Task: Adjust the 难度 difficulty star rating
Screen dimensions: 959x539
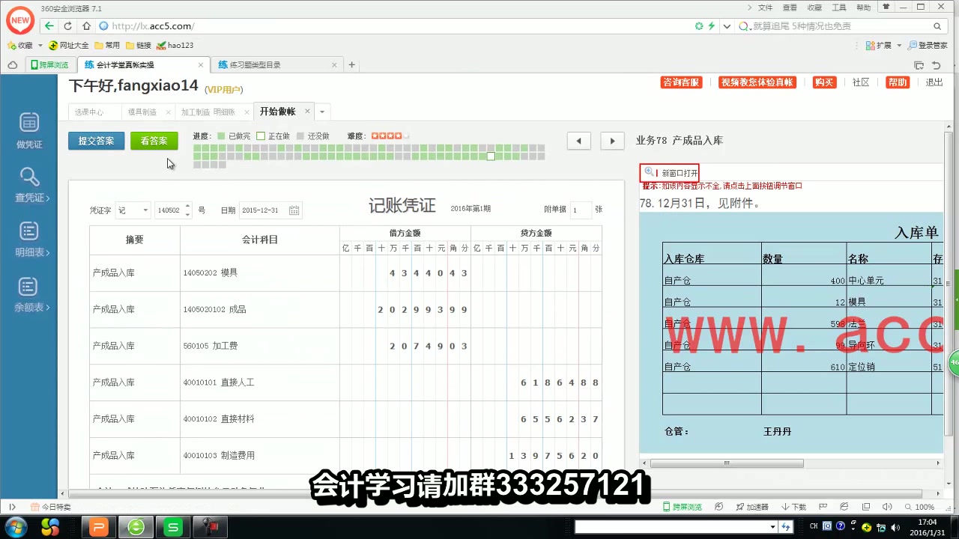Action: (x=387, y=135)
